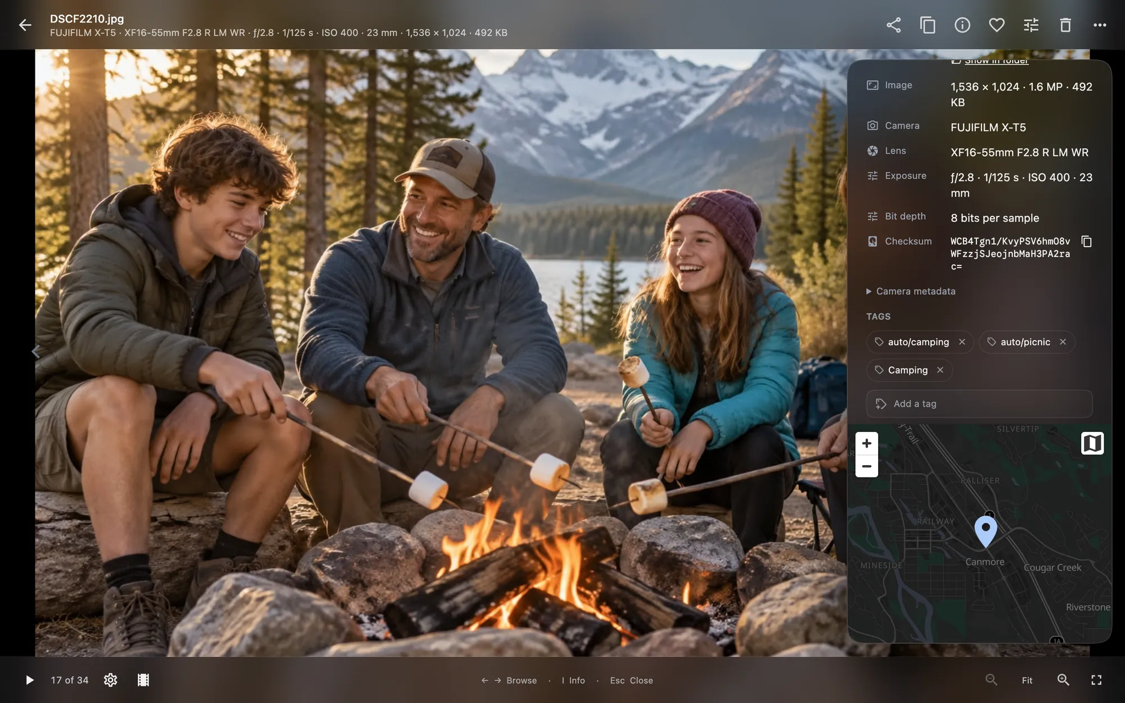Mark photo as favorite with heart
Screen dimensions: 1125x703
click(997, 25)
